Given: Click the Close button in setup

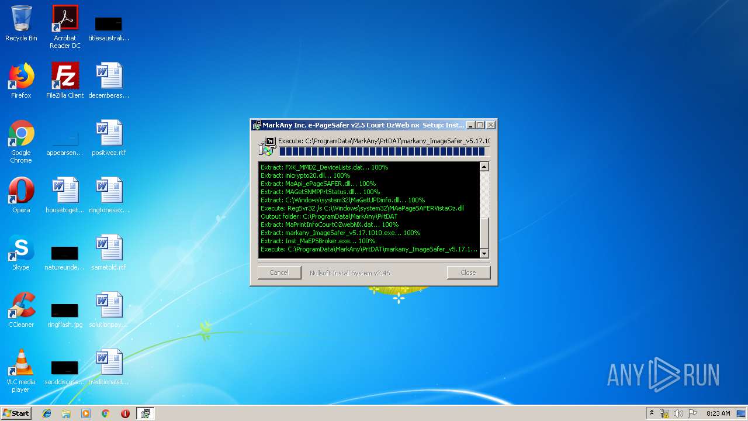Looking at the screenshot, I should click(468, 272).
